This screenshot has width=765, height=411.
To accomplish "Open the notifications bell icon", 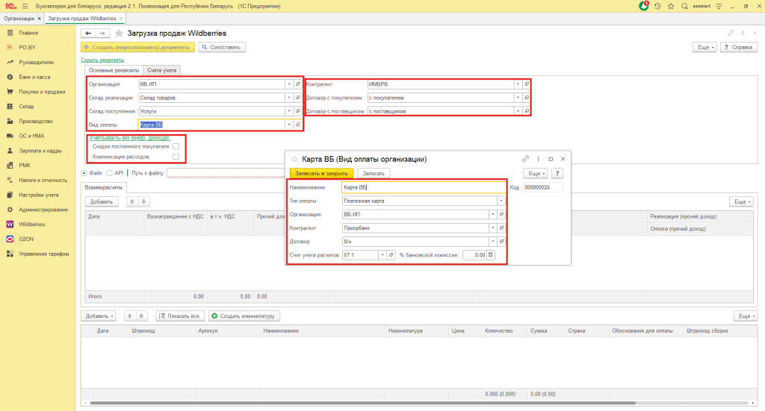I will coord(644,6).
